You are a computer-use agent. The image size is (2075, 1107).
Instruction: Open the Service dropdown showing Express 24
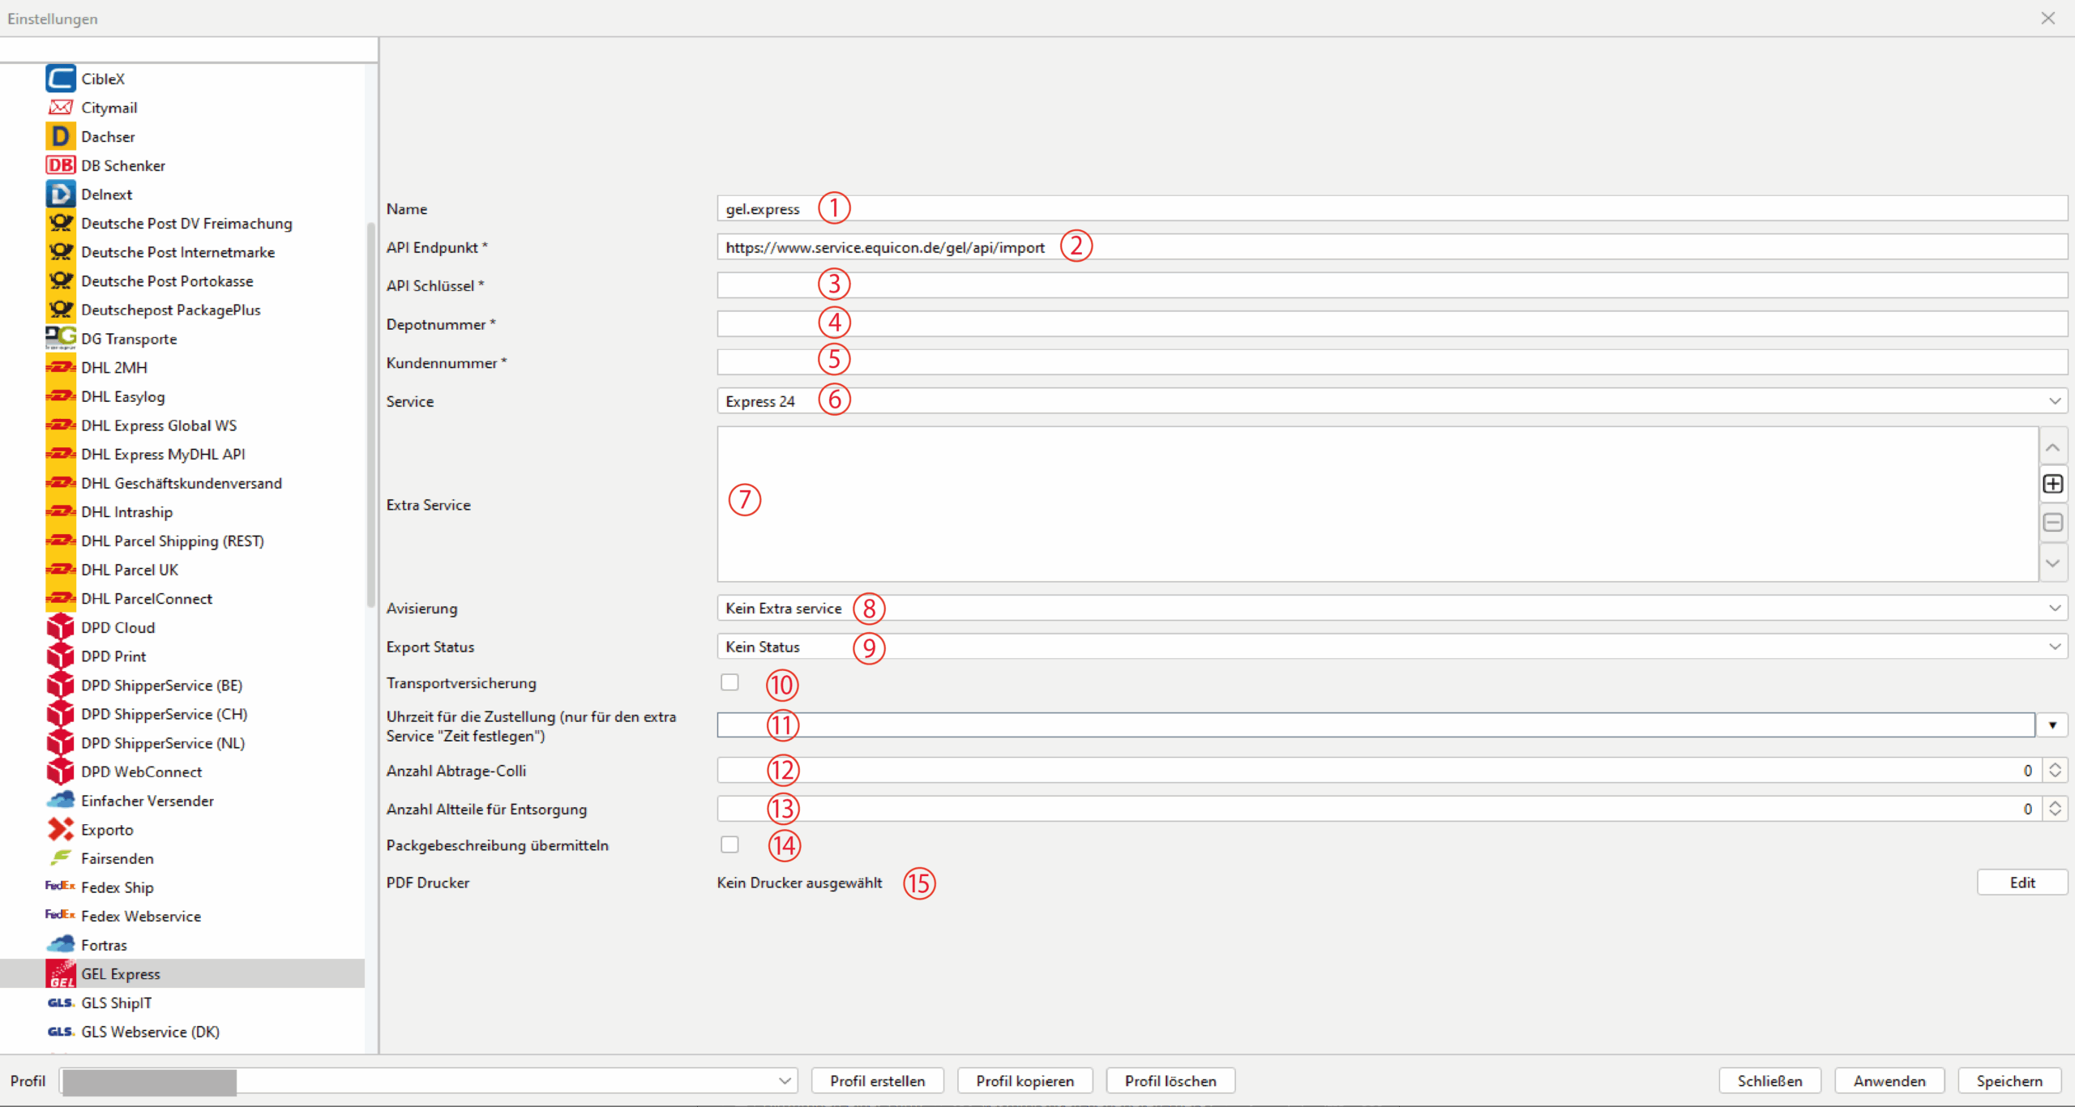point(1392,401)
